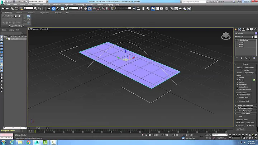Expand the Display Line Parameters rollout
The image size is (258, 145).
click(245, 106)
